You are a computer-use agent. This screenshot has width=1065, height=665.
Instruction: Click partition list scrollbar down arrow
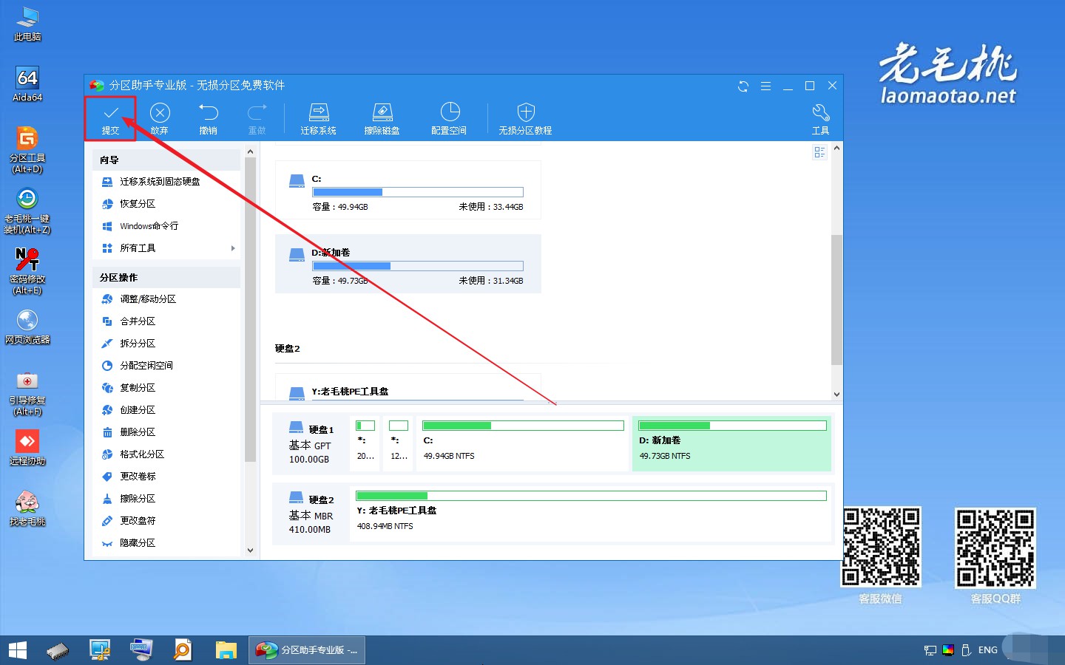pos(836,395)
